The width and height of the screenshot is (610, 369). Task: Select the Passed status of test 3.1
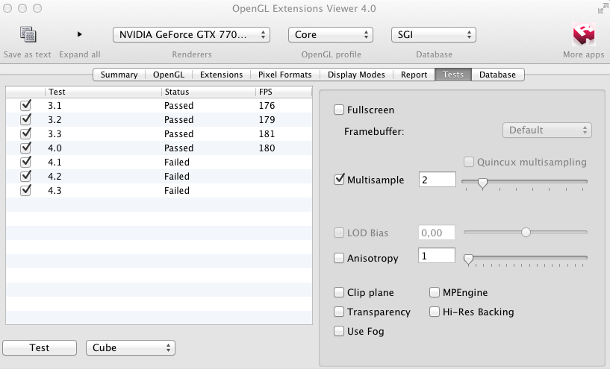pyautogui.click(x=178, y=106)
